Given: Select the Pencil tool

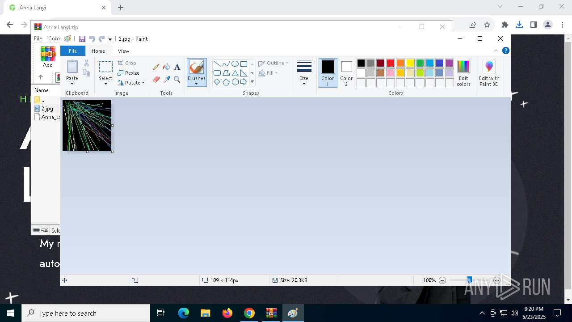Looking at the screenshot, I should click(x=156, y=67).
